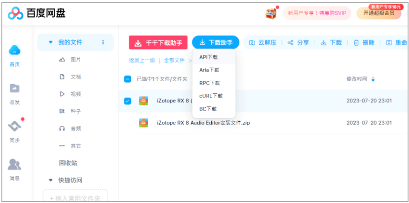Toggle the blue 下载助手 dropdown button
Image resolution: width=409 pixels, height=203 pixels.
[x=215, y=42]
